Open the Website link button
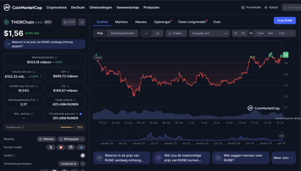 coord(47,139)
